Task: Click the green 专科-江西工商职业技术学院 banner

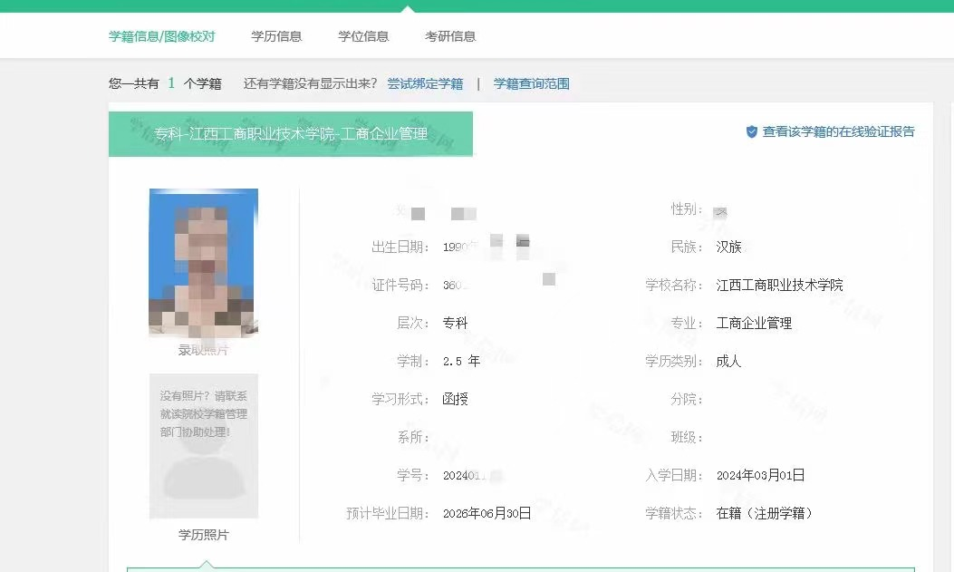Action: point(290,133)
